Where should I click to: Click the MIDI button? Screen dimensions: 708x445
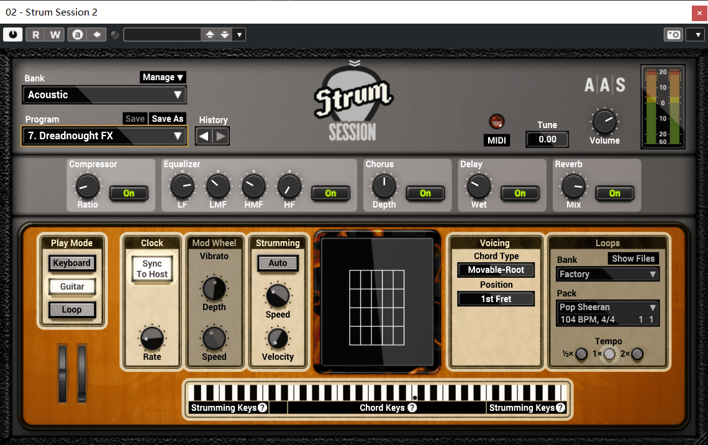click(497, 140)
